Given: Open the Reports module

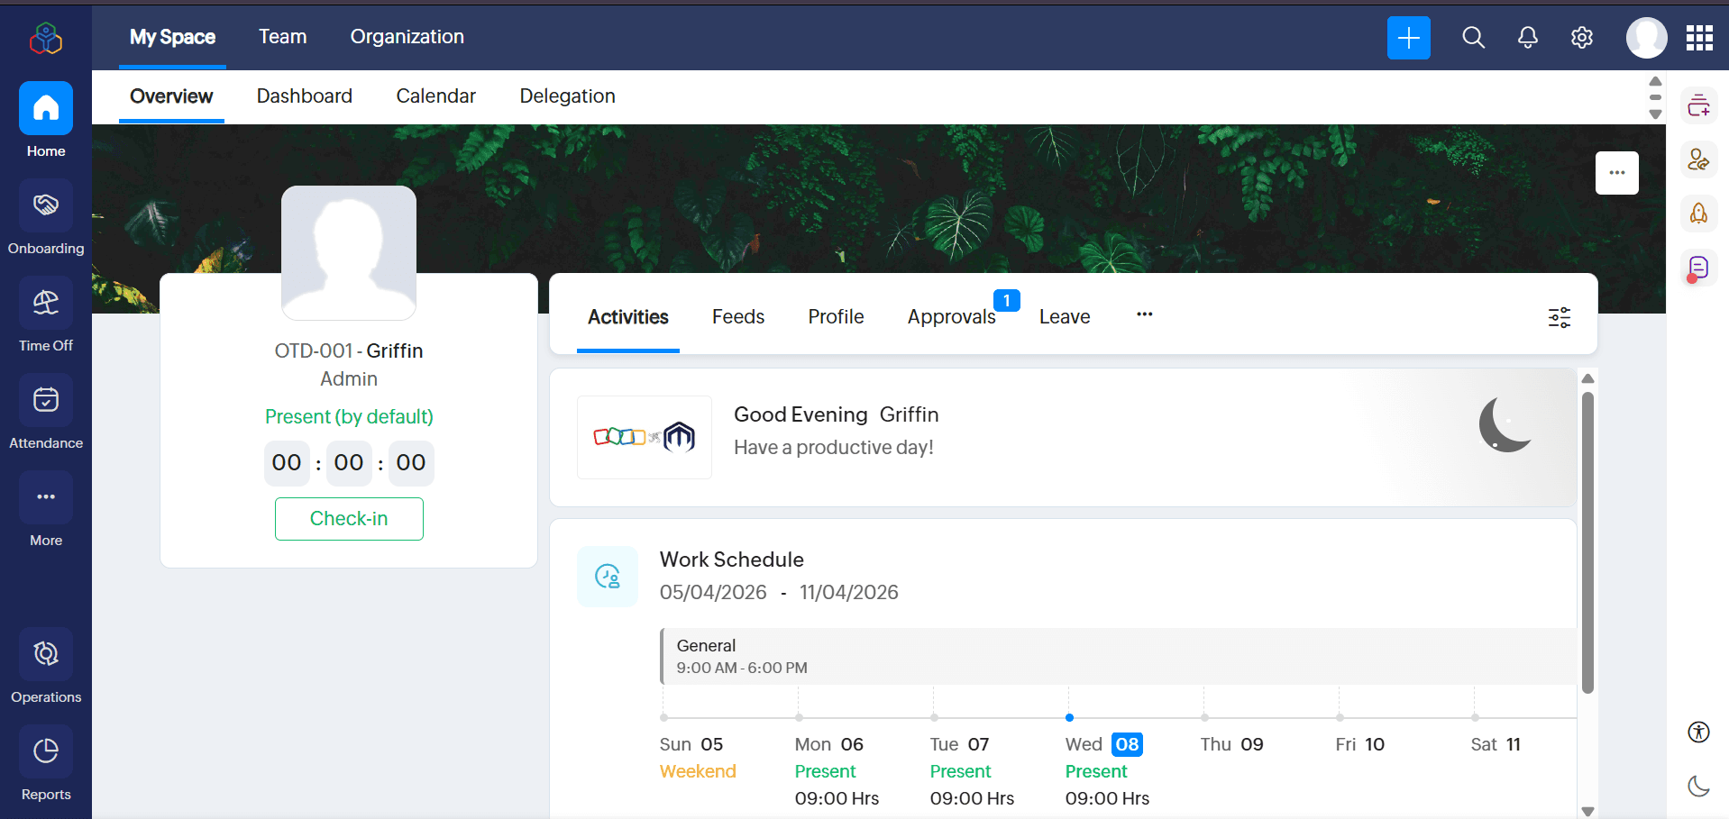Looking at the screenshot, I should [x=45, y=763].
